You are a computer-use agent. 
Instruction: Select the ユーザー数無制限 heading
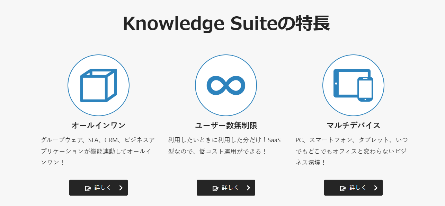[x=226, y=125]
